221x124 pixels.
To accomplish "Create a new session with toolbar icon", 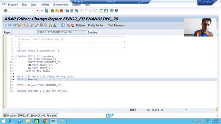I will pos(101,11).
